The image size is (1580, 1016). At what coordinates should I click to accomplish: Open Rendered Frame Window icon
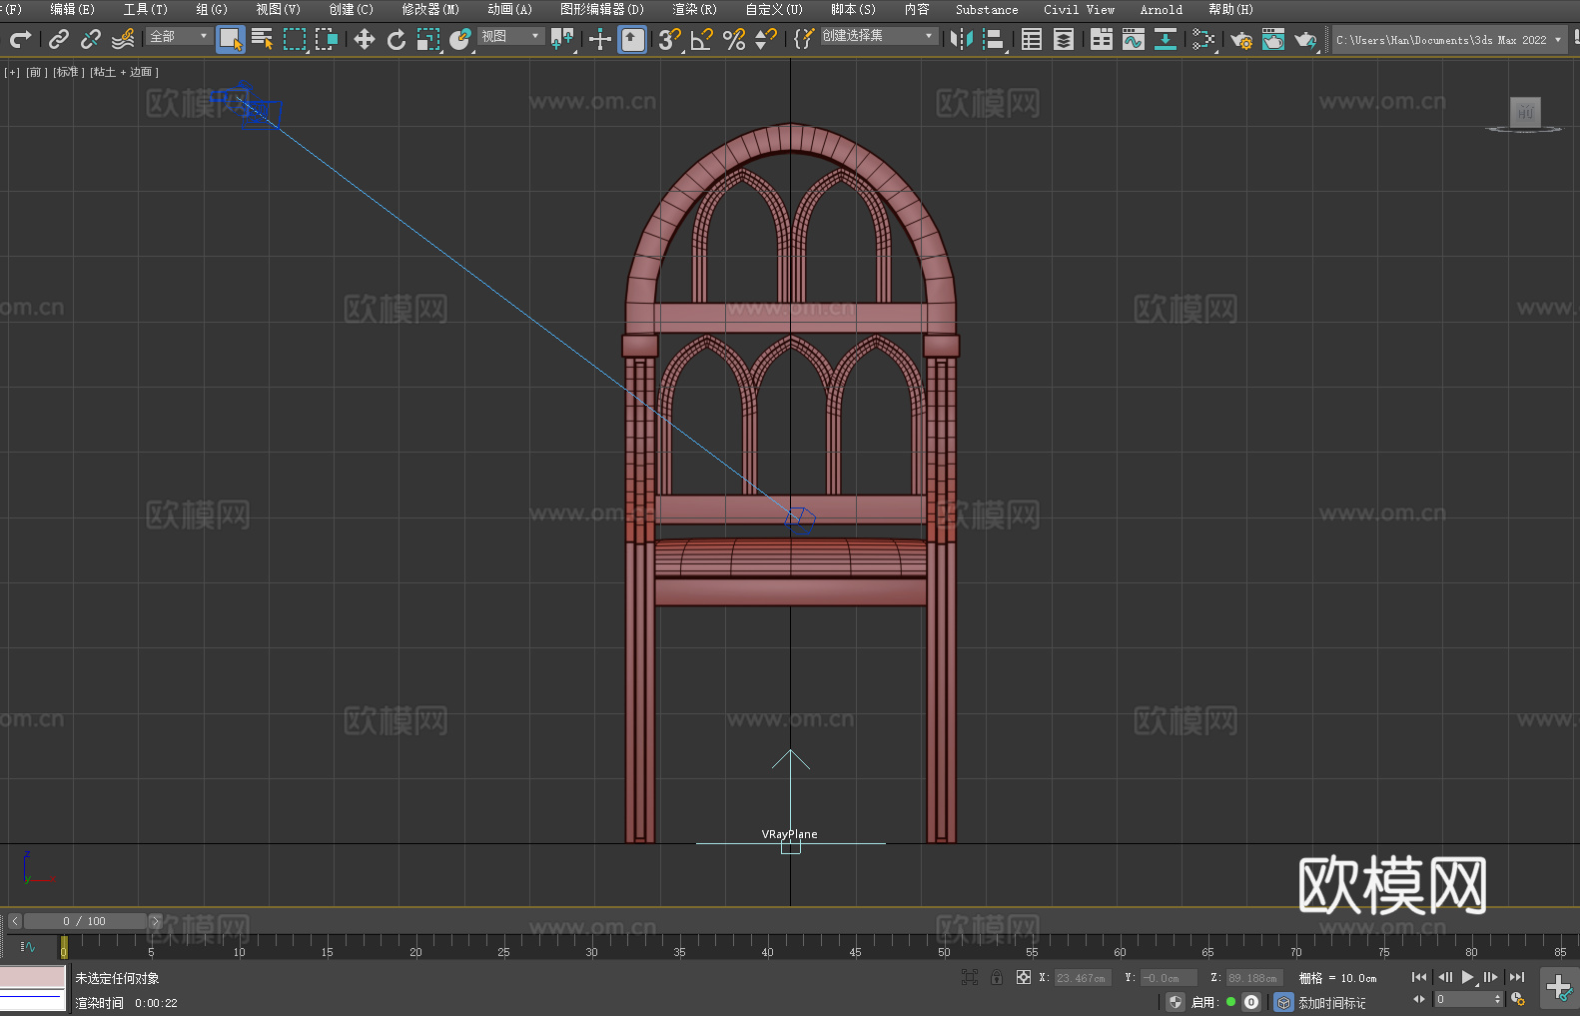point(1273,39)
